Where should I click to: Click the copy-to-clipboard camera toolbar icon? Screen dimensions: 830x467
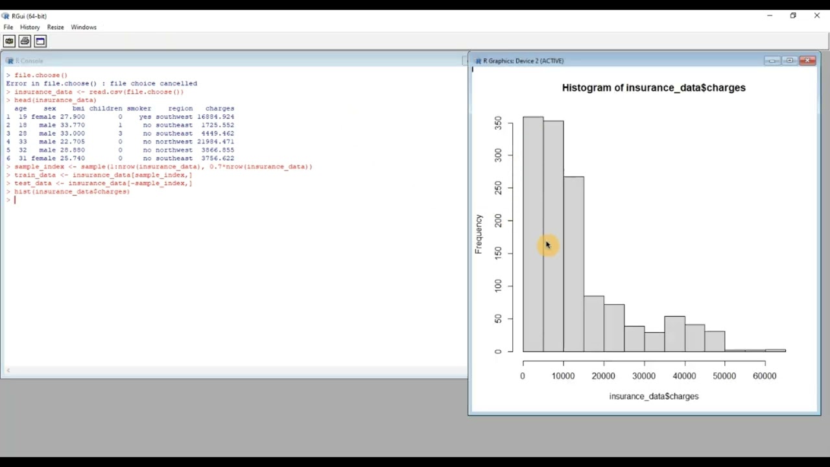pyautogui.click(x=9, y=41)
